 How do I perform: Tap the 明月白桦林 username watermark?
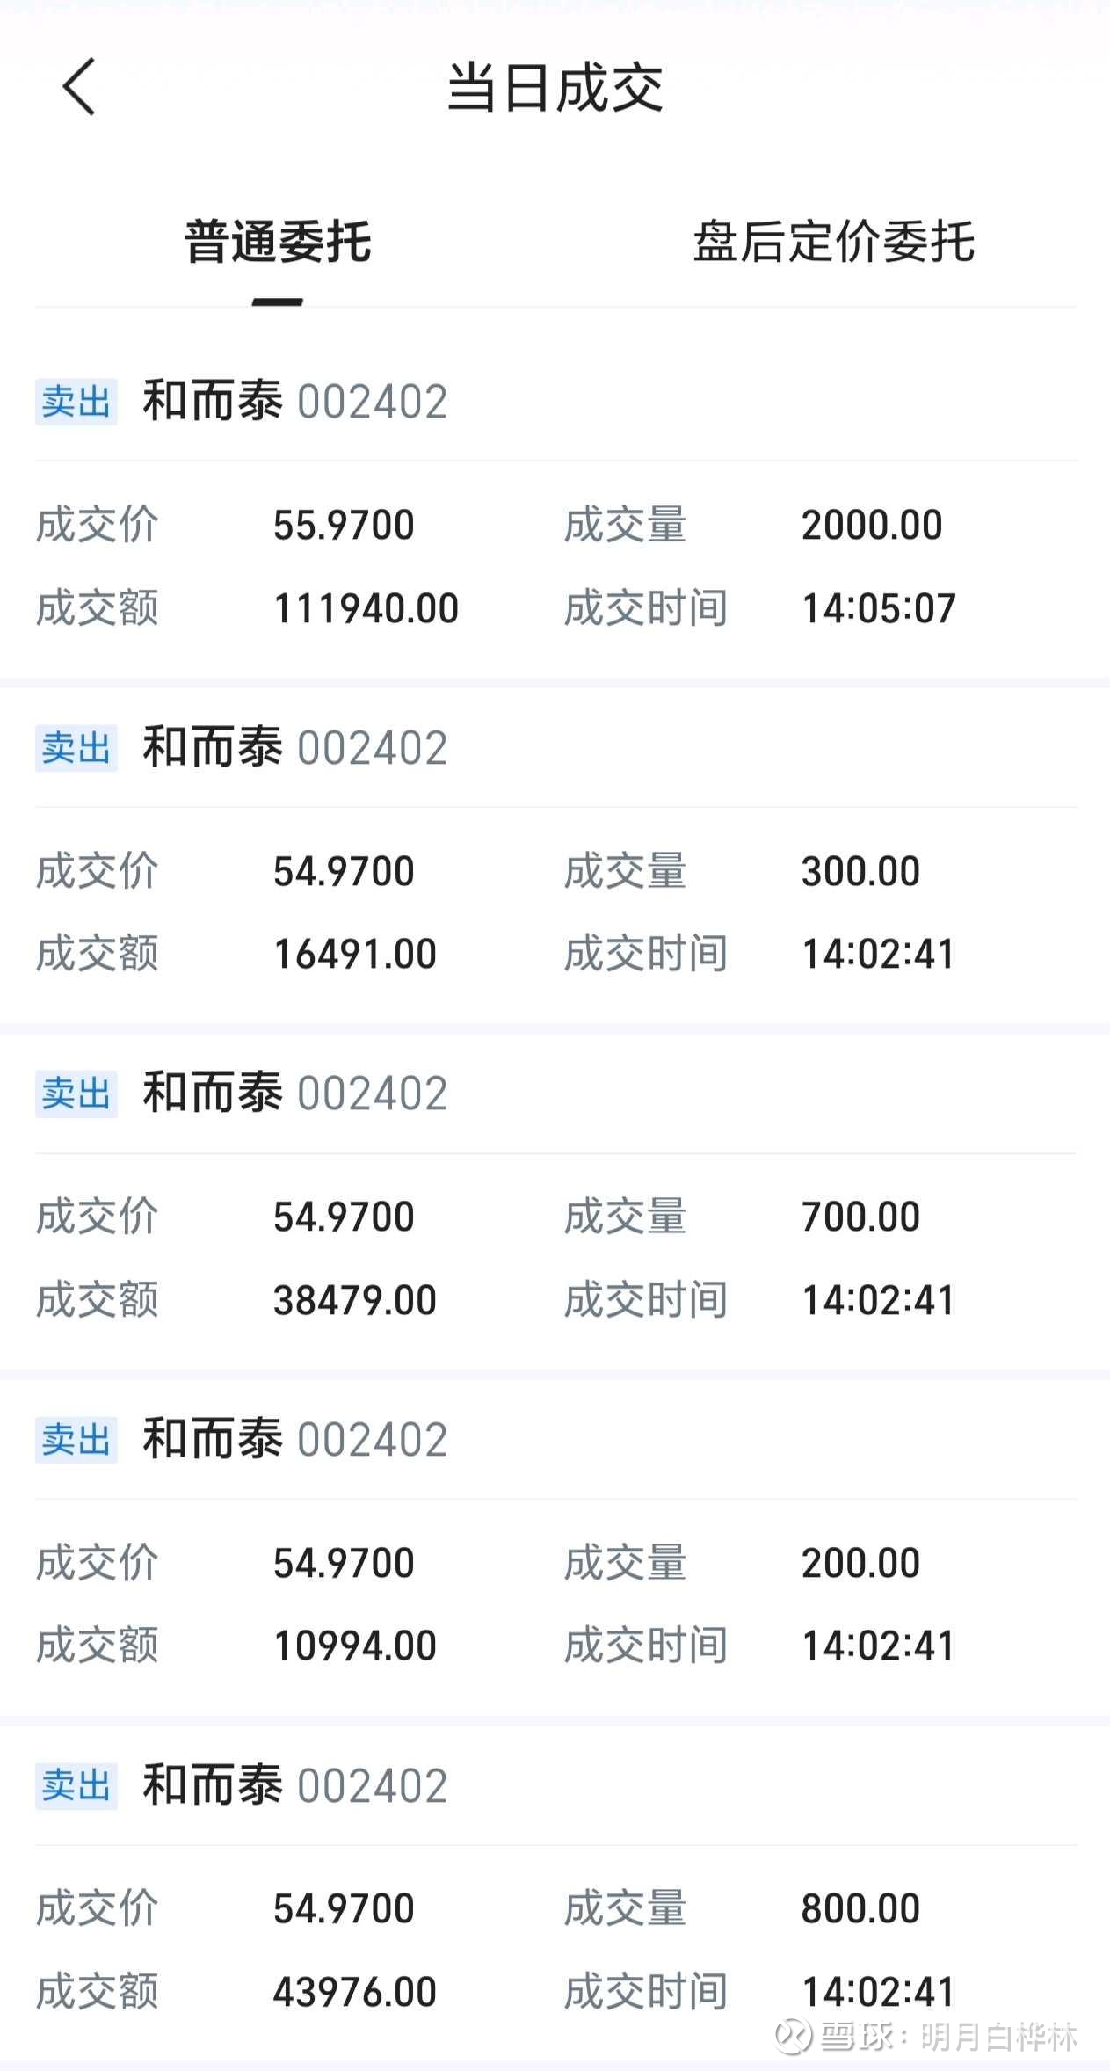click(998, 2036)
